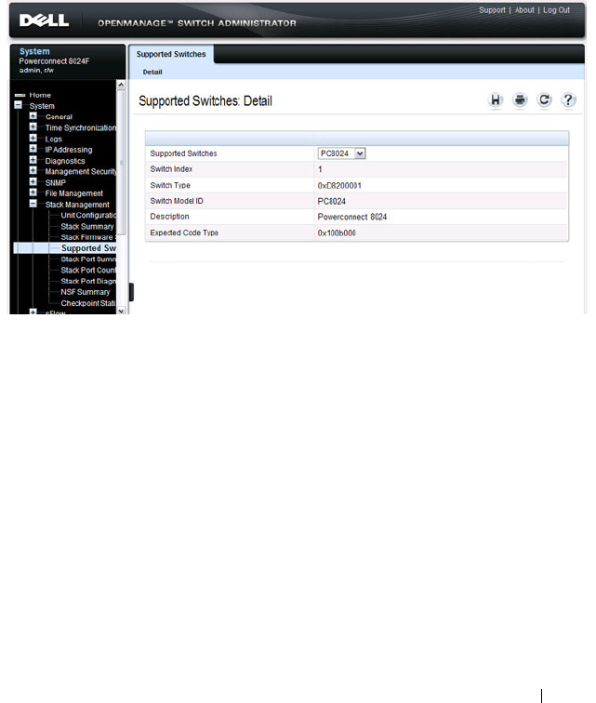Click the navigation panel collapse handle

click(131, 292)
